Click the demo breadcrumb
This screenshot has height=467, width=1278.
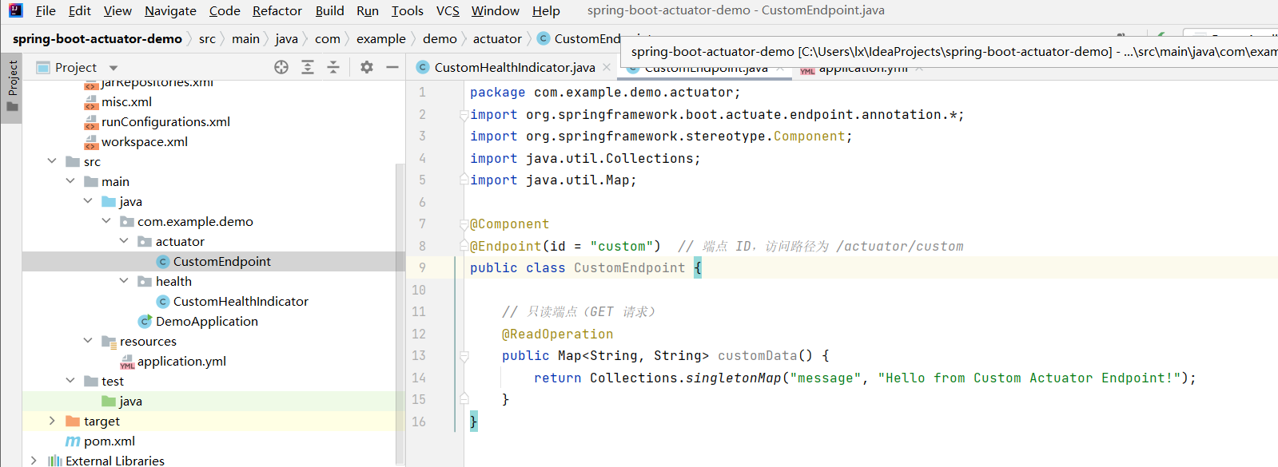[440, 38]
